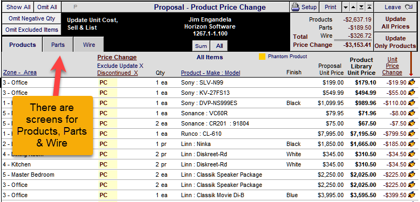Click update icon for Runco CL-610 row
The height and width of the screenshot is (202, 420).
(411, 134)
